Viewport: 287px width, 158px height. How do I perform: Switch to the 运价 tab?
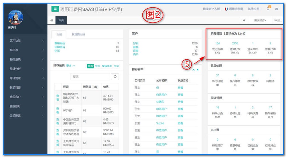coord(59,34)
